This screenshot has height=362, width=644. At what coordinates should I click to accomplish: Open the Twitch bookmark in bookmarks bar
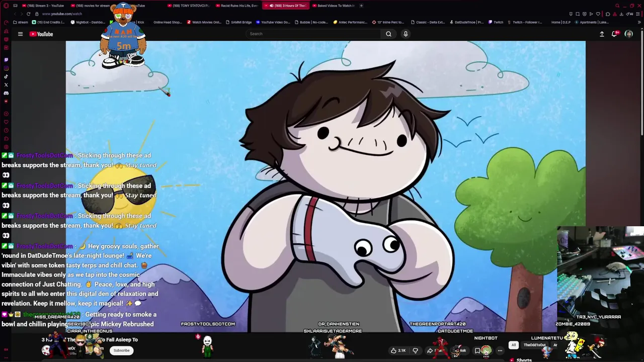(x=496, y=22)
